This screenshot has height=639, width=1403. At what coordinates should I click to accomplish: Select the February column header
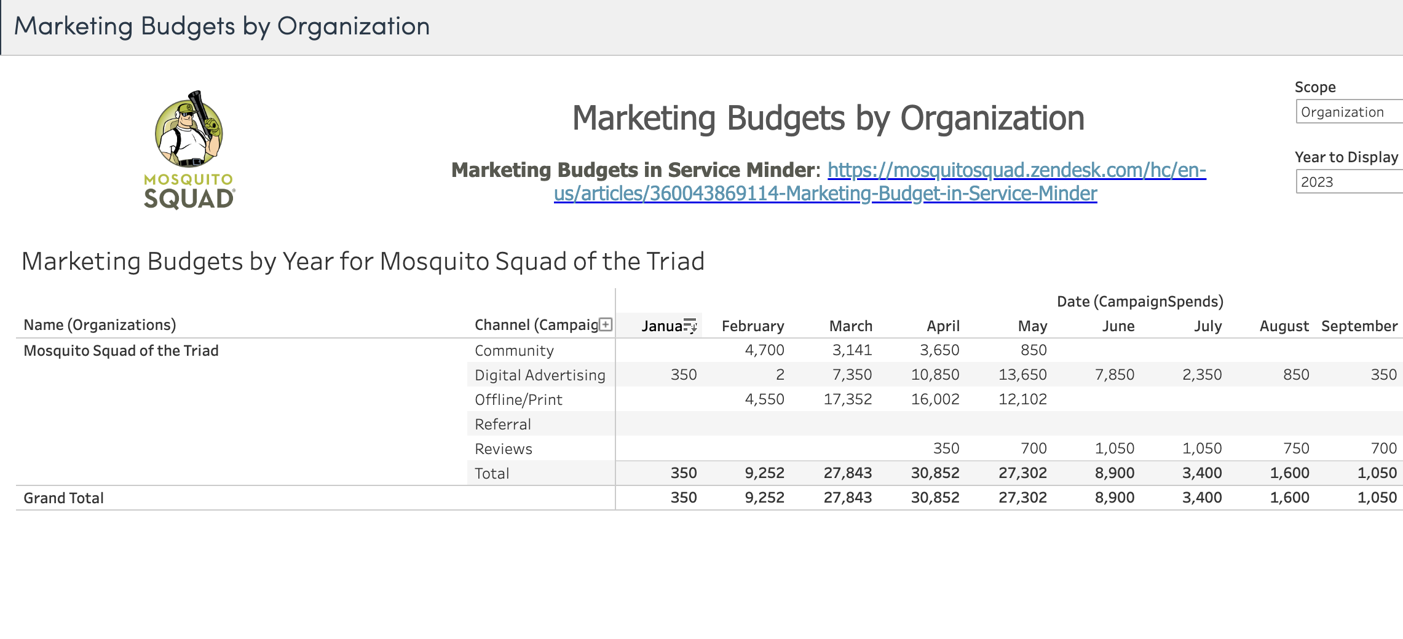tap(753, 326)
